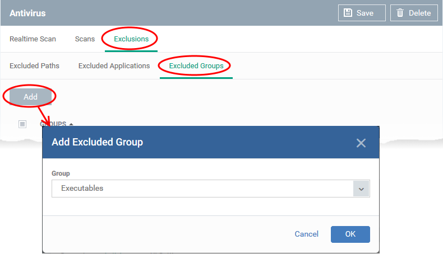Screen dimensions: 443x254
Task: Select the Exclusions tab
Action: 131,39
